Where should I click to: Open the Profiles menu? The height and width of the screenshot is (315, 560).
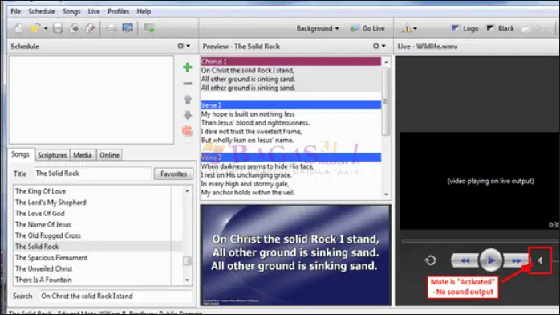click(x=118, y=11)
